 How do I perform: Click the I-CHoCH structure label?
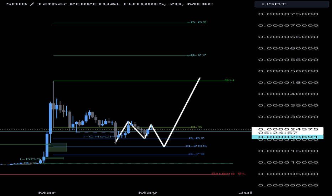coord(99,137)
